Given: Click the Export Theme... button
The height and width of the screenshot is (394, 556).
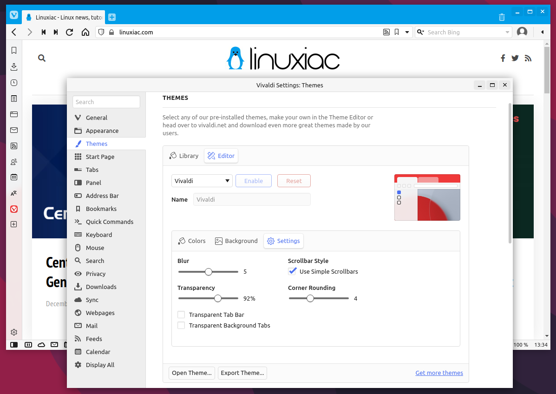Looking at the screenshot, I should [x=242, y=373].
